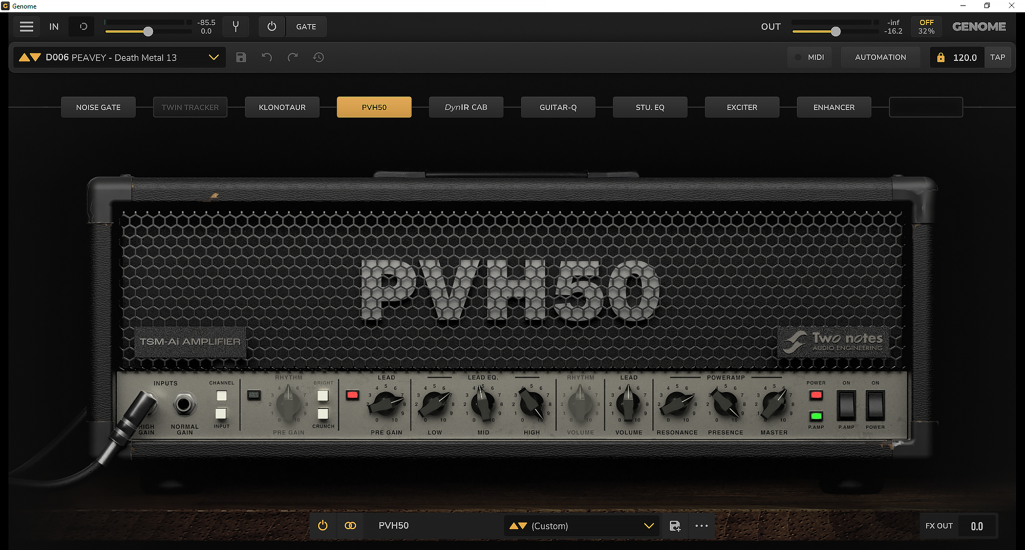The image size is (1025, 550).
Task: Redo the last change
Action: click(x=293, y=57)
